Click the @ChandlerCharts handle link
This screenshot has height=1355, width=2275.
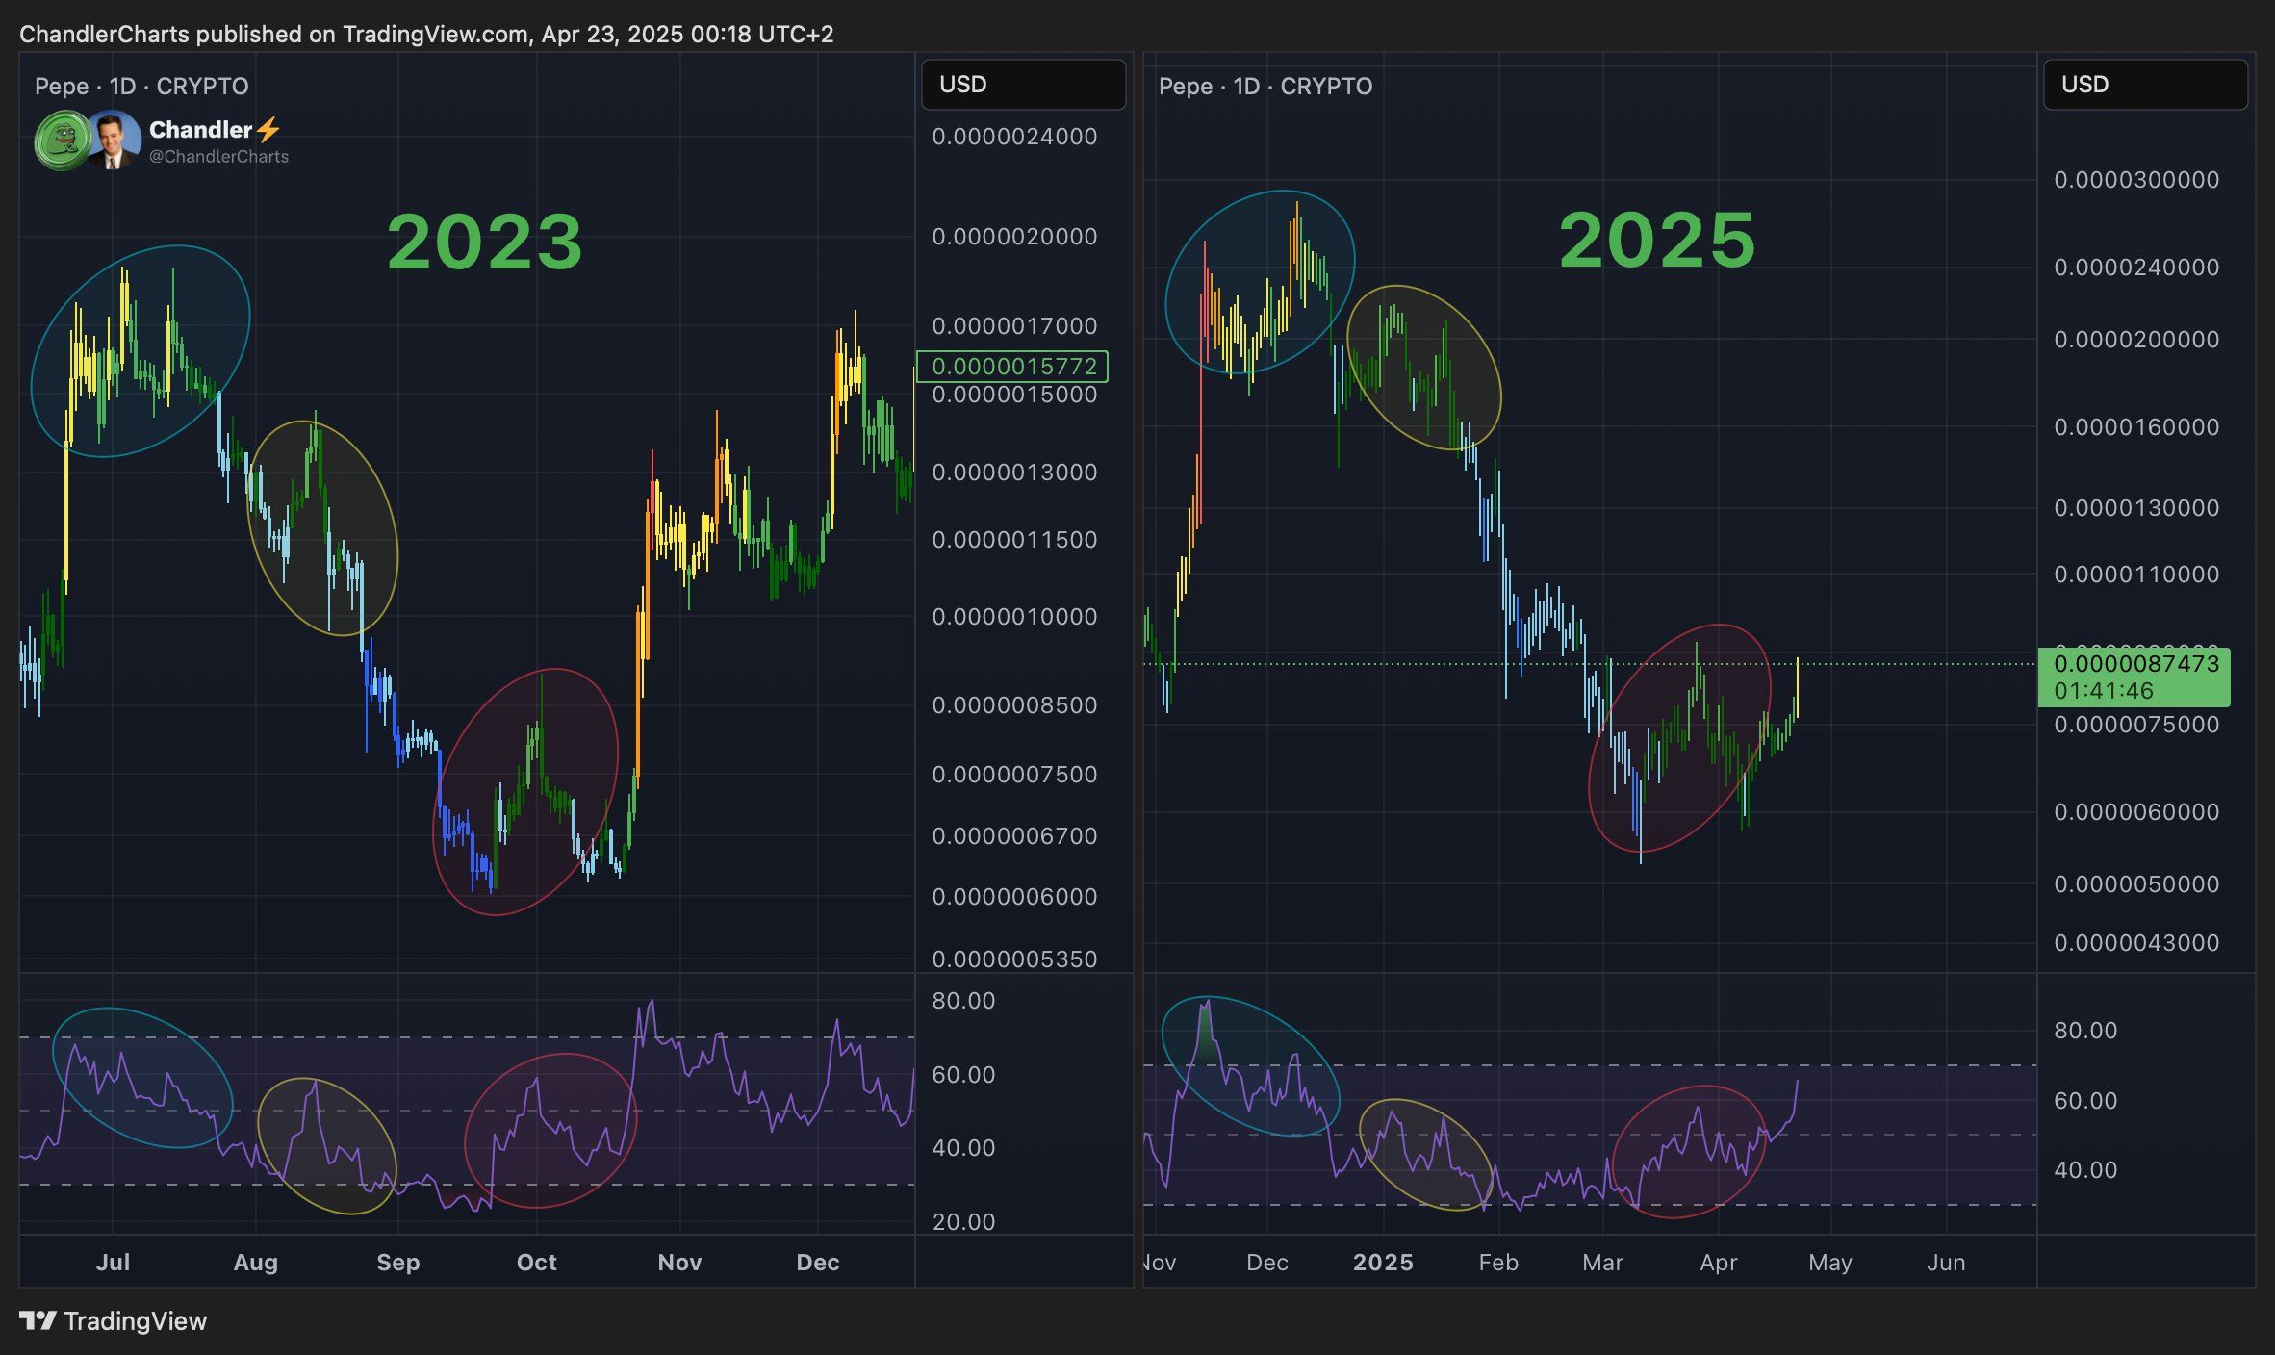click(x=218, y=157)
